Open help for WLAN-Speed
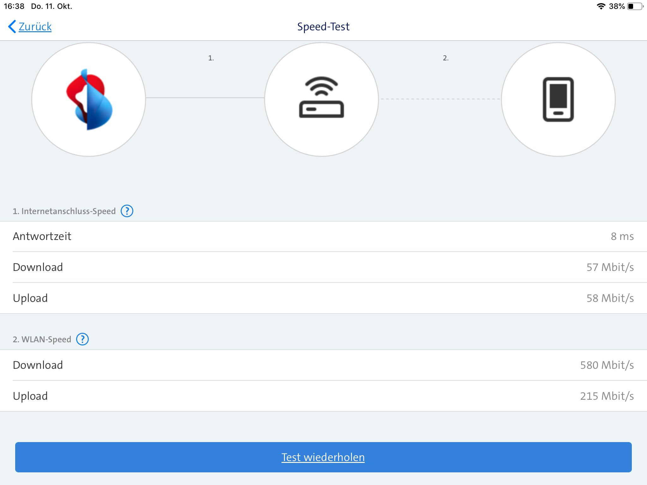Viewport: 647px width, 485px height. pos(82,339)
